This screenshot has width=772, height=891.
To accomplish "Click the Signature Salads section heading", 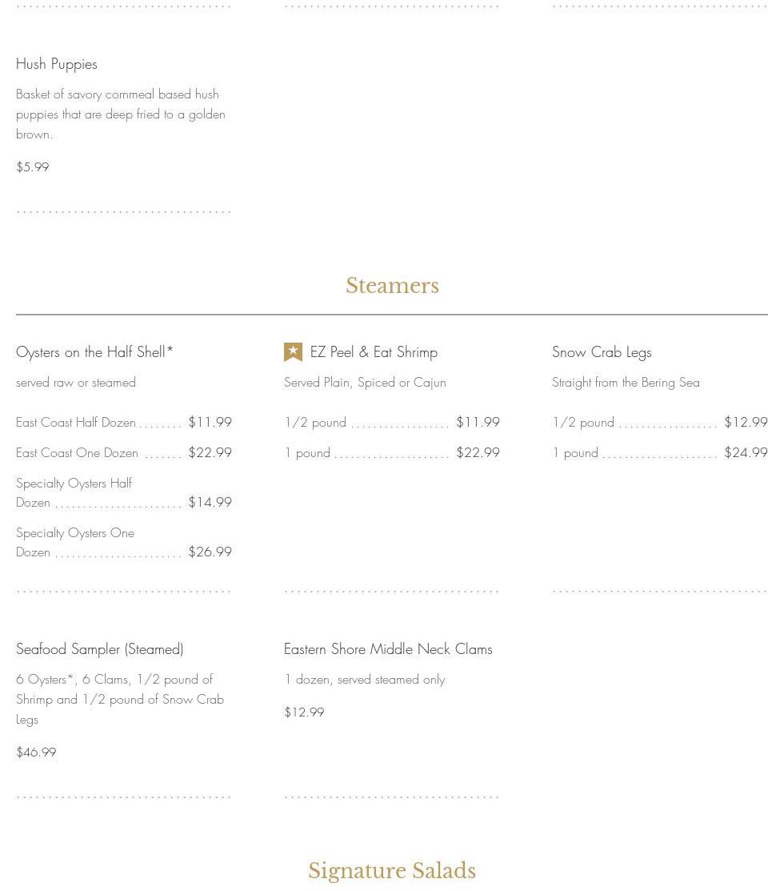I will (x=392, y=871).
